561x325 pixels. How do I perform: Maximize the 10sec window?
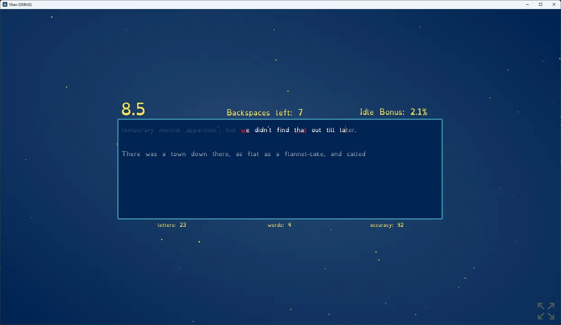(540, 5)
